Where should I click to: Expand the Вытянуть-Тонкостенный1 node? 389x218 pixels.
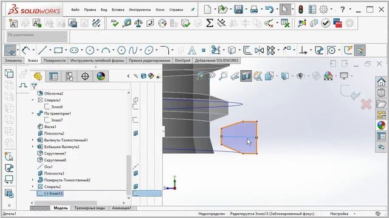(x=33, y=140)
